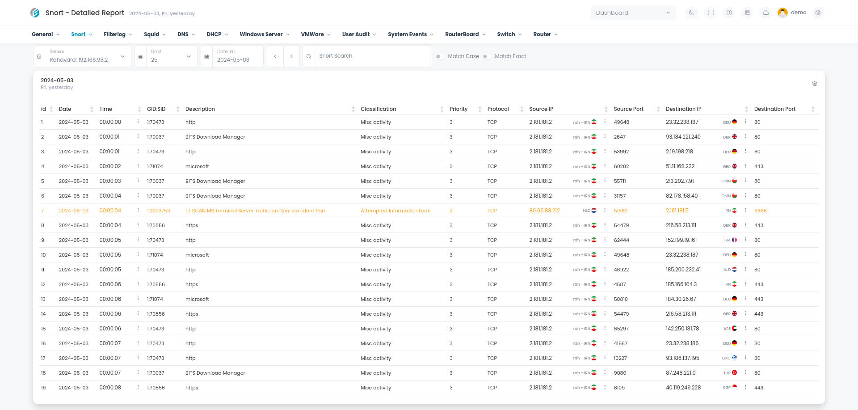
Task: Click the app logo beside Snort title
Action: 35,13
